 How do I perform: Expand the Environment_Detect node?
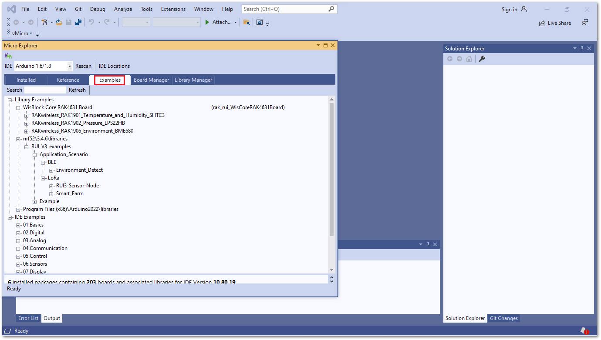(x=51, y=170)
